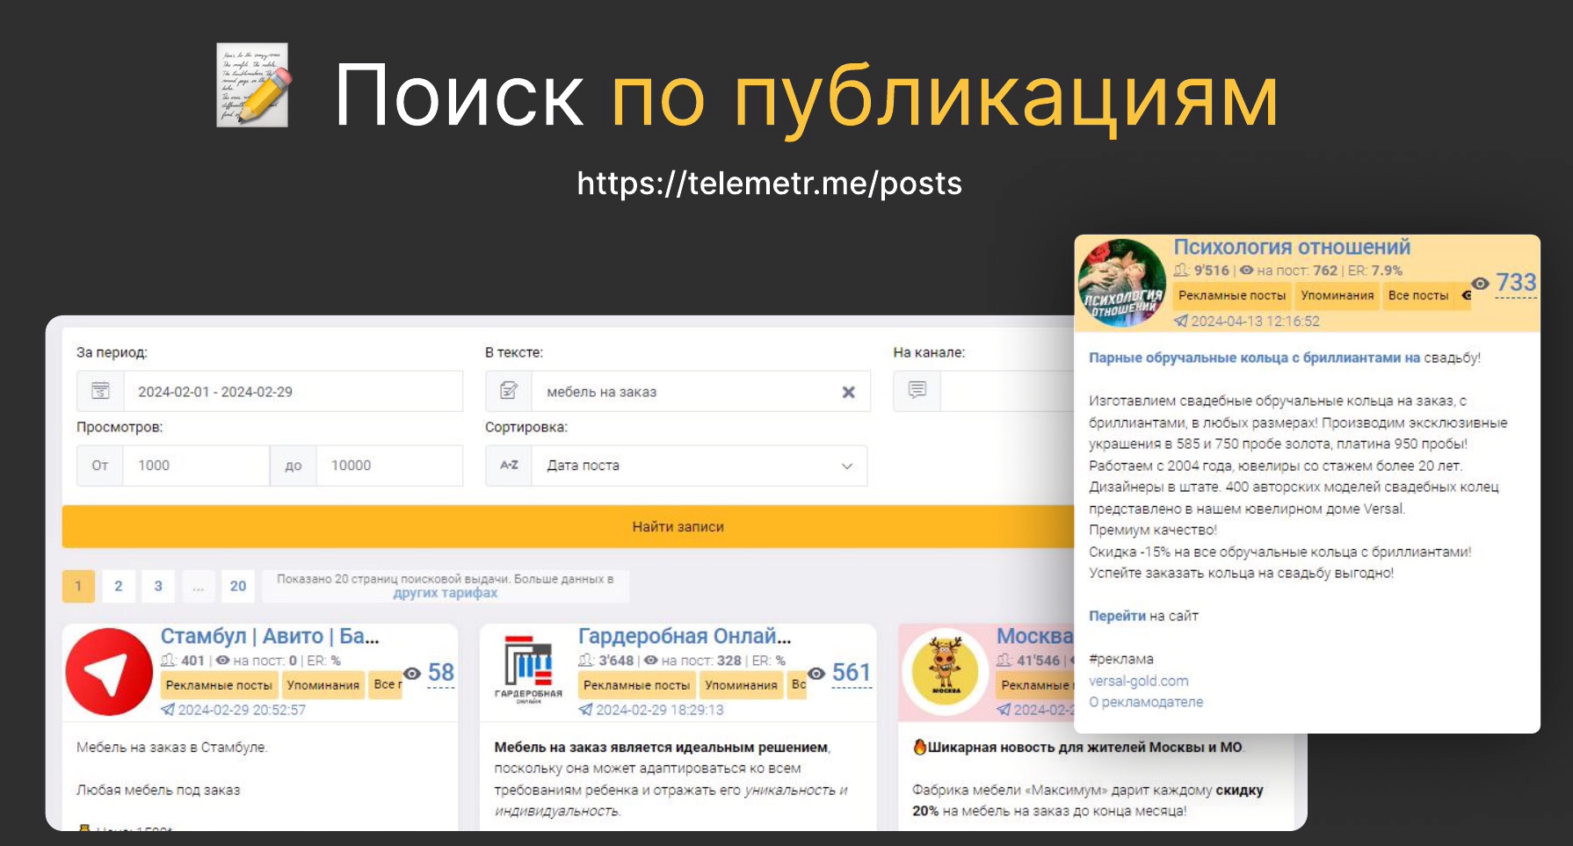The width and height of the screenshot is (1573, 846).
Task: Click the message icon in the channel field
Action: 917,390
